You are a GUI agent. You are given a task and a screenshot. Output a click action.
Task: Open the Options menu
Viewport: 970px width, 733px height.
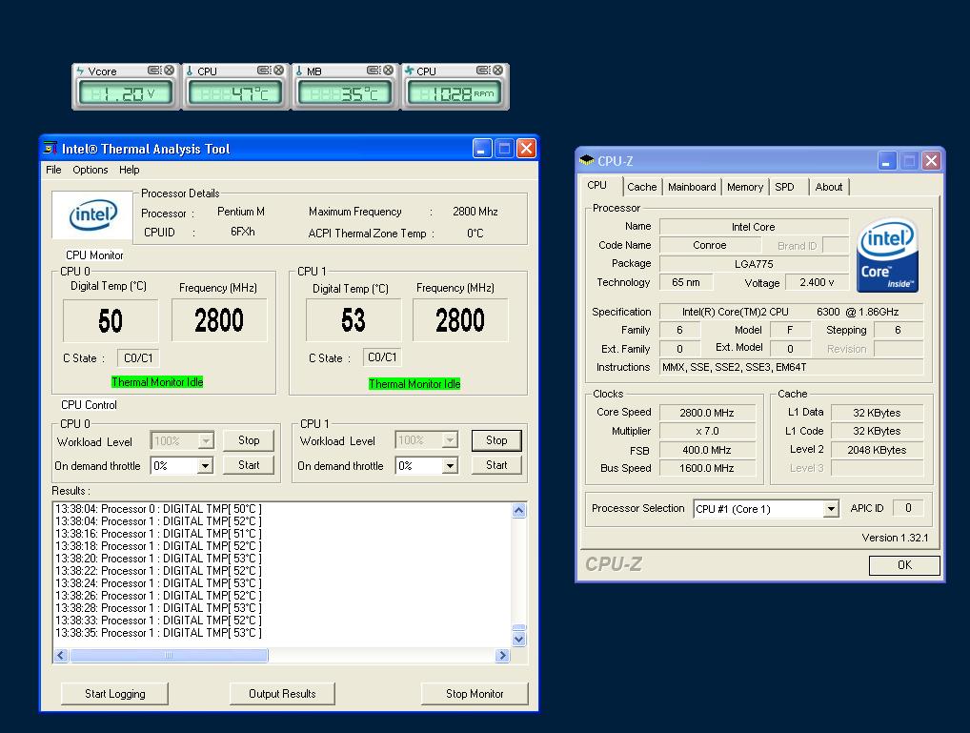point(91,170)
